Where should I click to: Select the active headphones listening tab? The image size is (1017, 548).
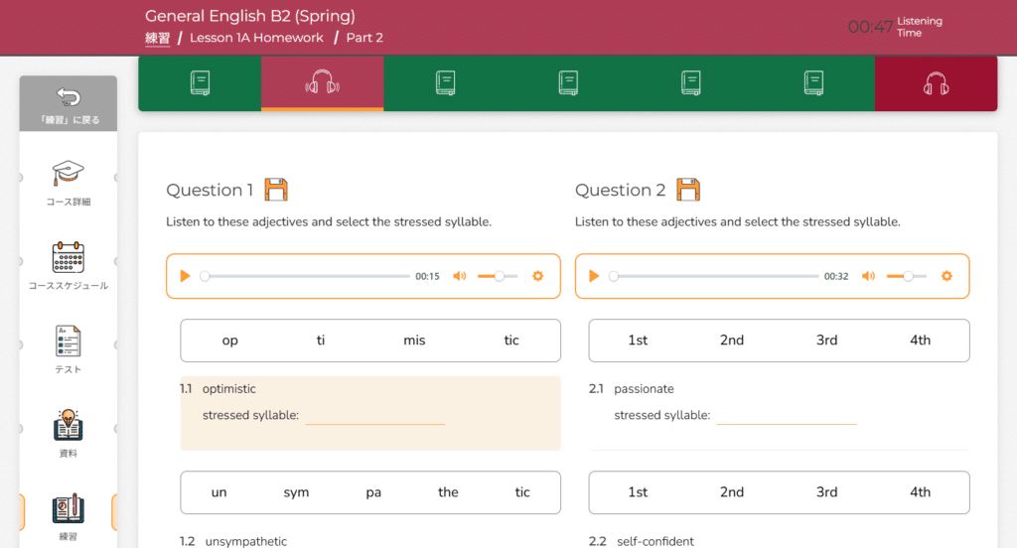322,83
